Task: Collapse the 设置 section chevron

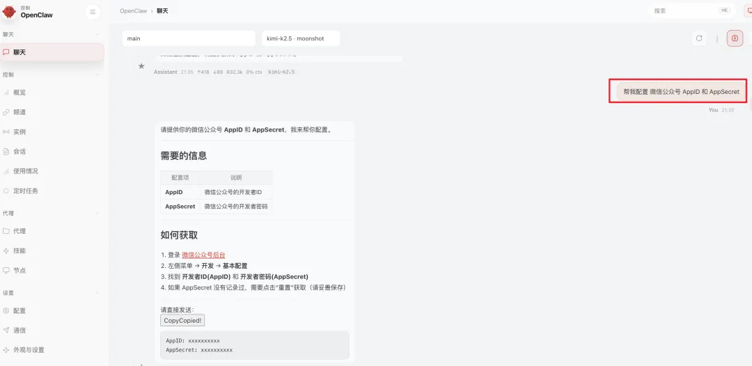Action: point(97,293)
